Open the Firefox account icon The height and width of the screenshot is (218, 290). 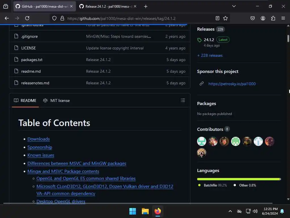(x=263, y=18)
